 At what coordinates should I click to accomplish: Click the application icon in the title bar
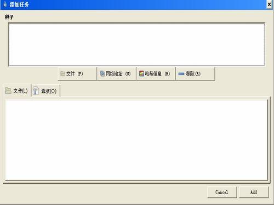pyautogui.click(x=5, y=4)
